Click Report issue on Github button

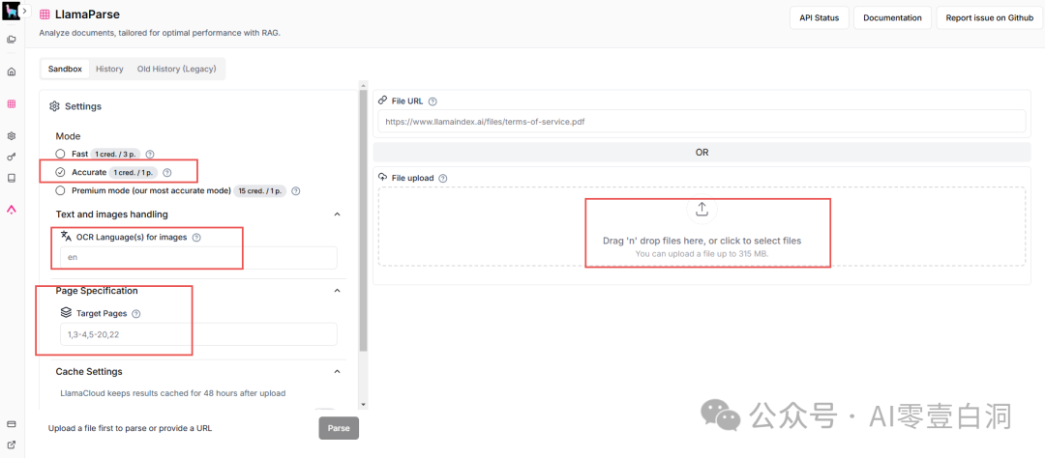[x=989, y=18]
